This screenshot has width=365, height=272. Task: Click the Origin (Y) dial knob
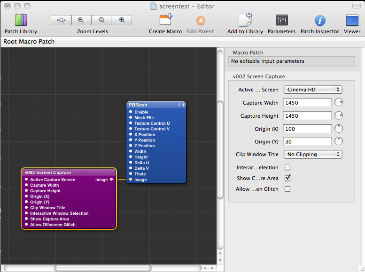339,141
